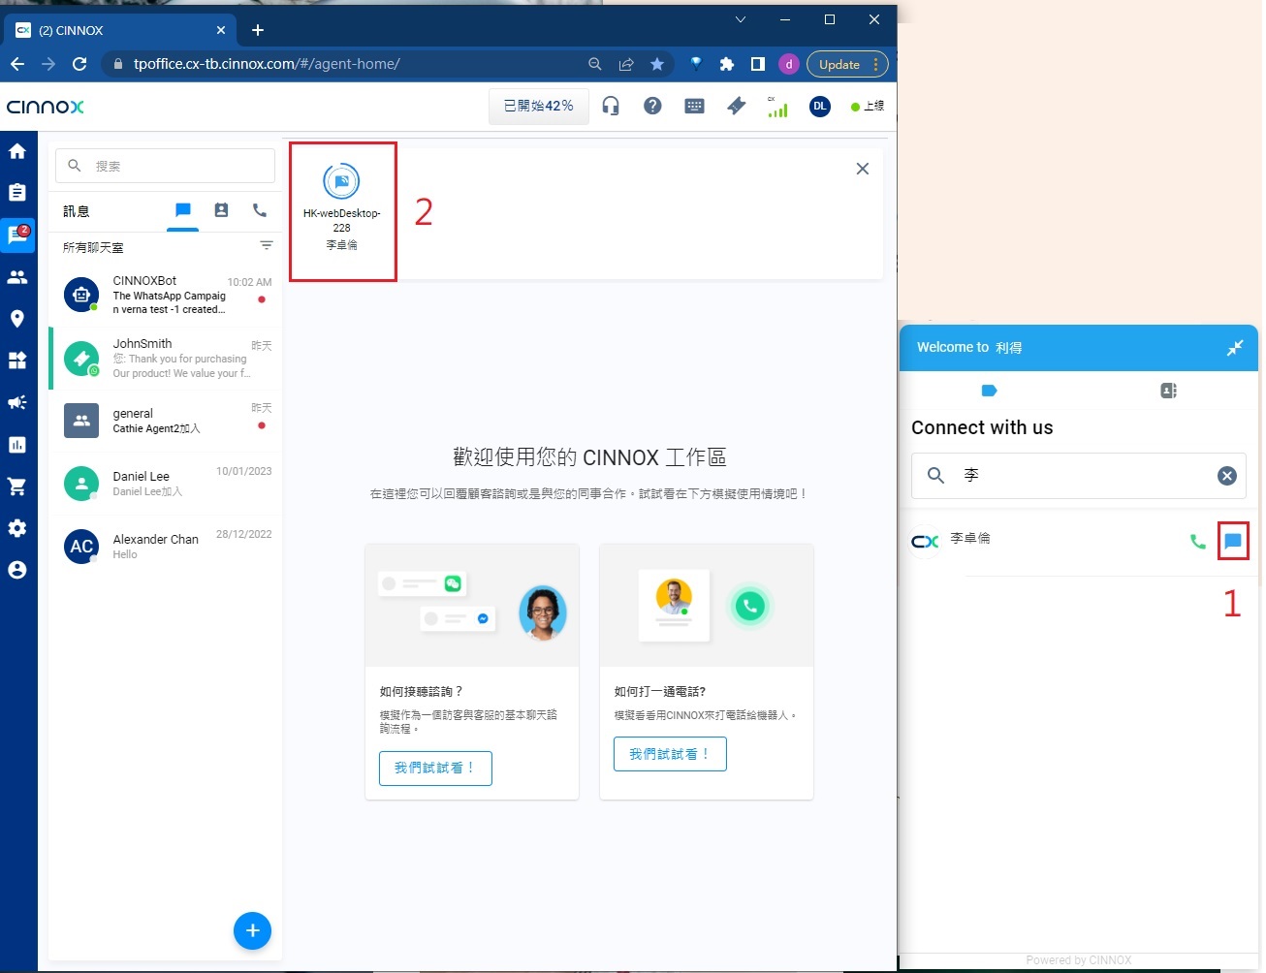Select the clipboard tasks icon in sidebar
Screen dimensions: 1266x973
tap(17, 192)
